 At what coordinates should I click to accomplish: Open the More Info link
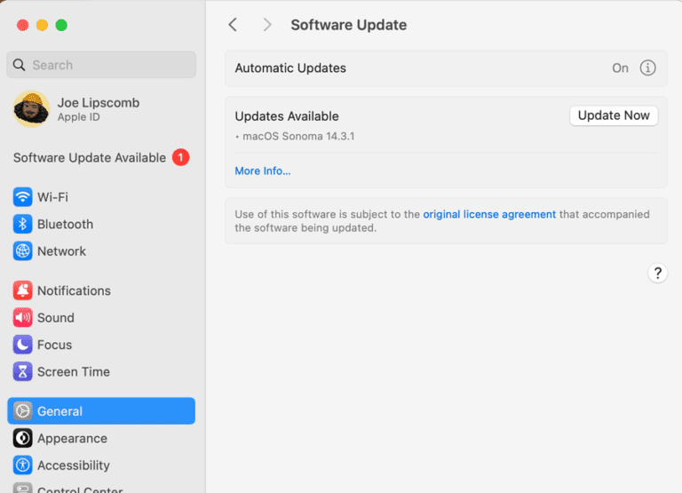[x=263, y=171]
